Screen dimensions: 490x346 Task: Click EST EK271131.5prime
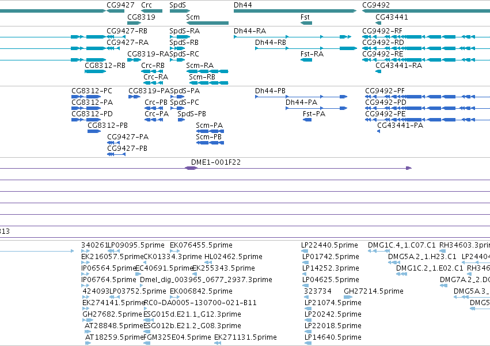[x=218, y=343]
